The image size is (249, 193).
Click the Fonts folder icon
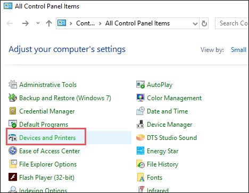[140, 177]
